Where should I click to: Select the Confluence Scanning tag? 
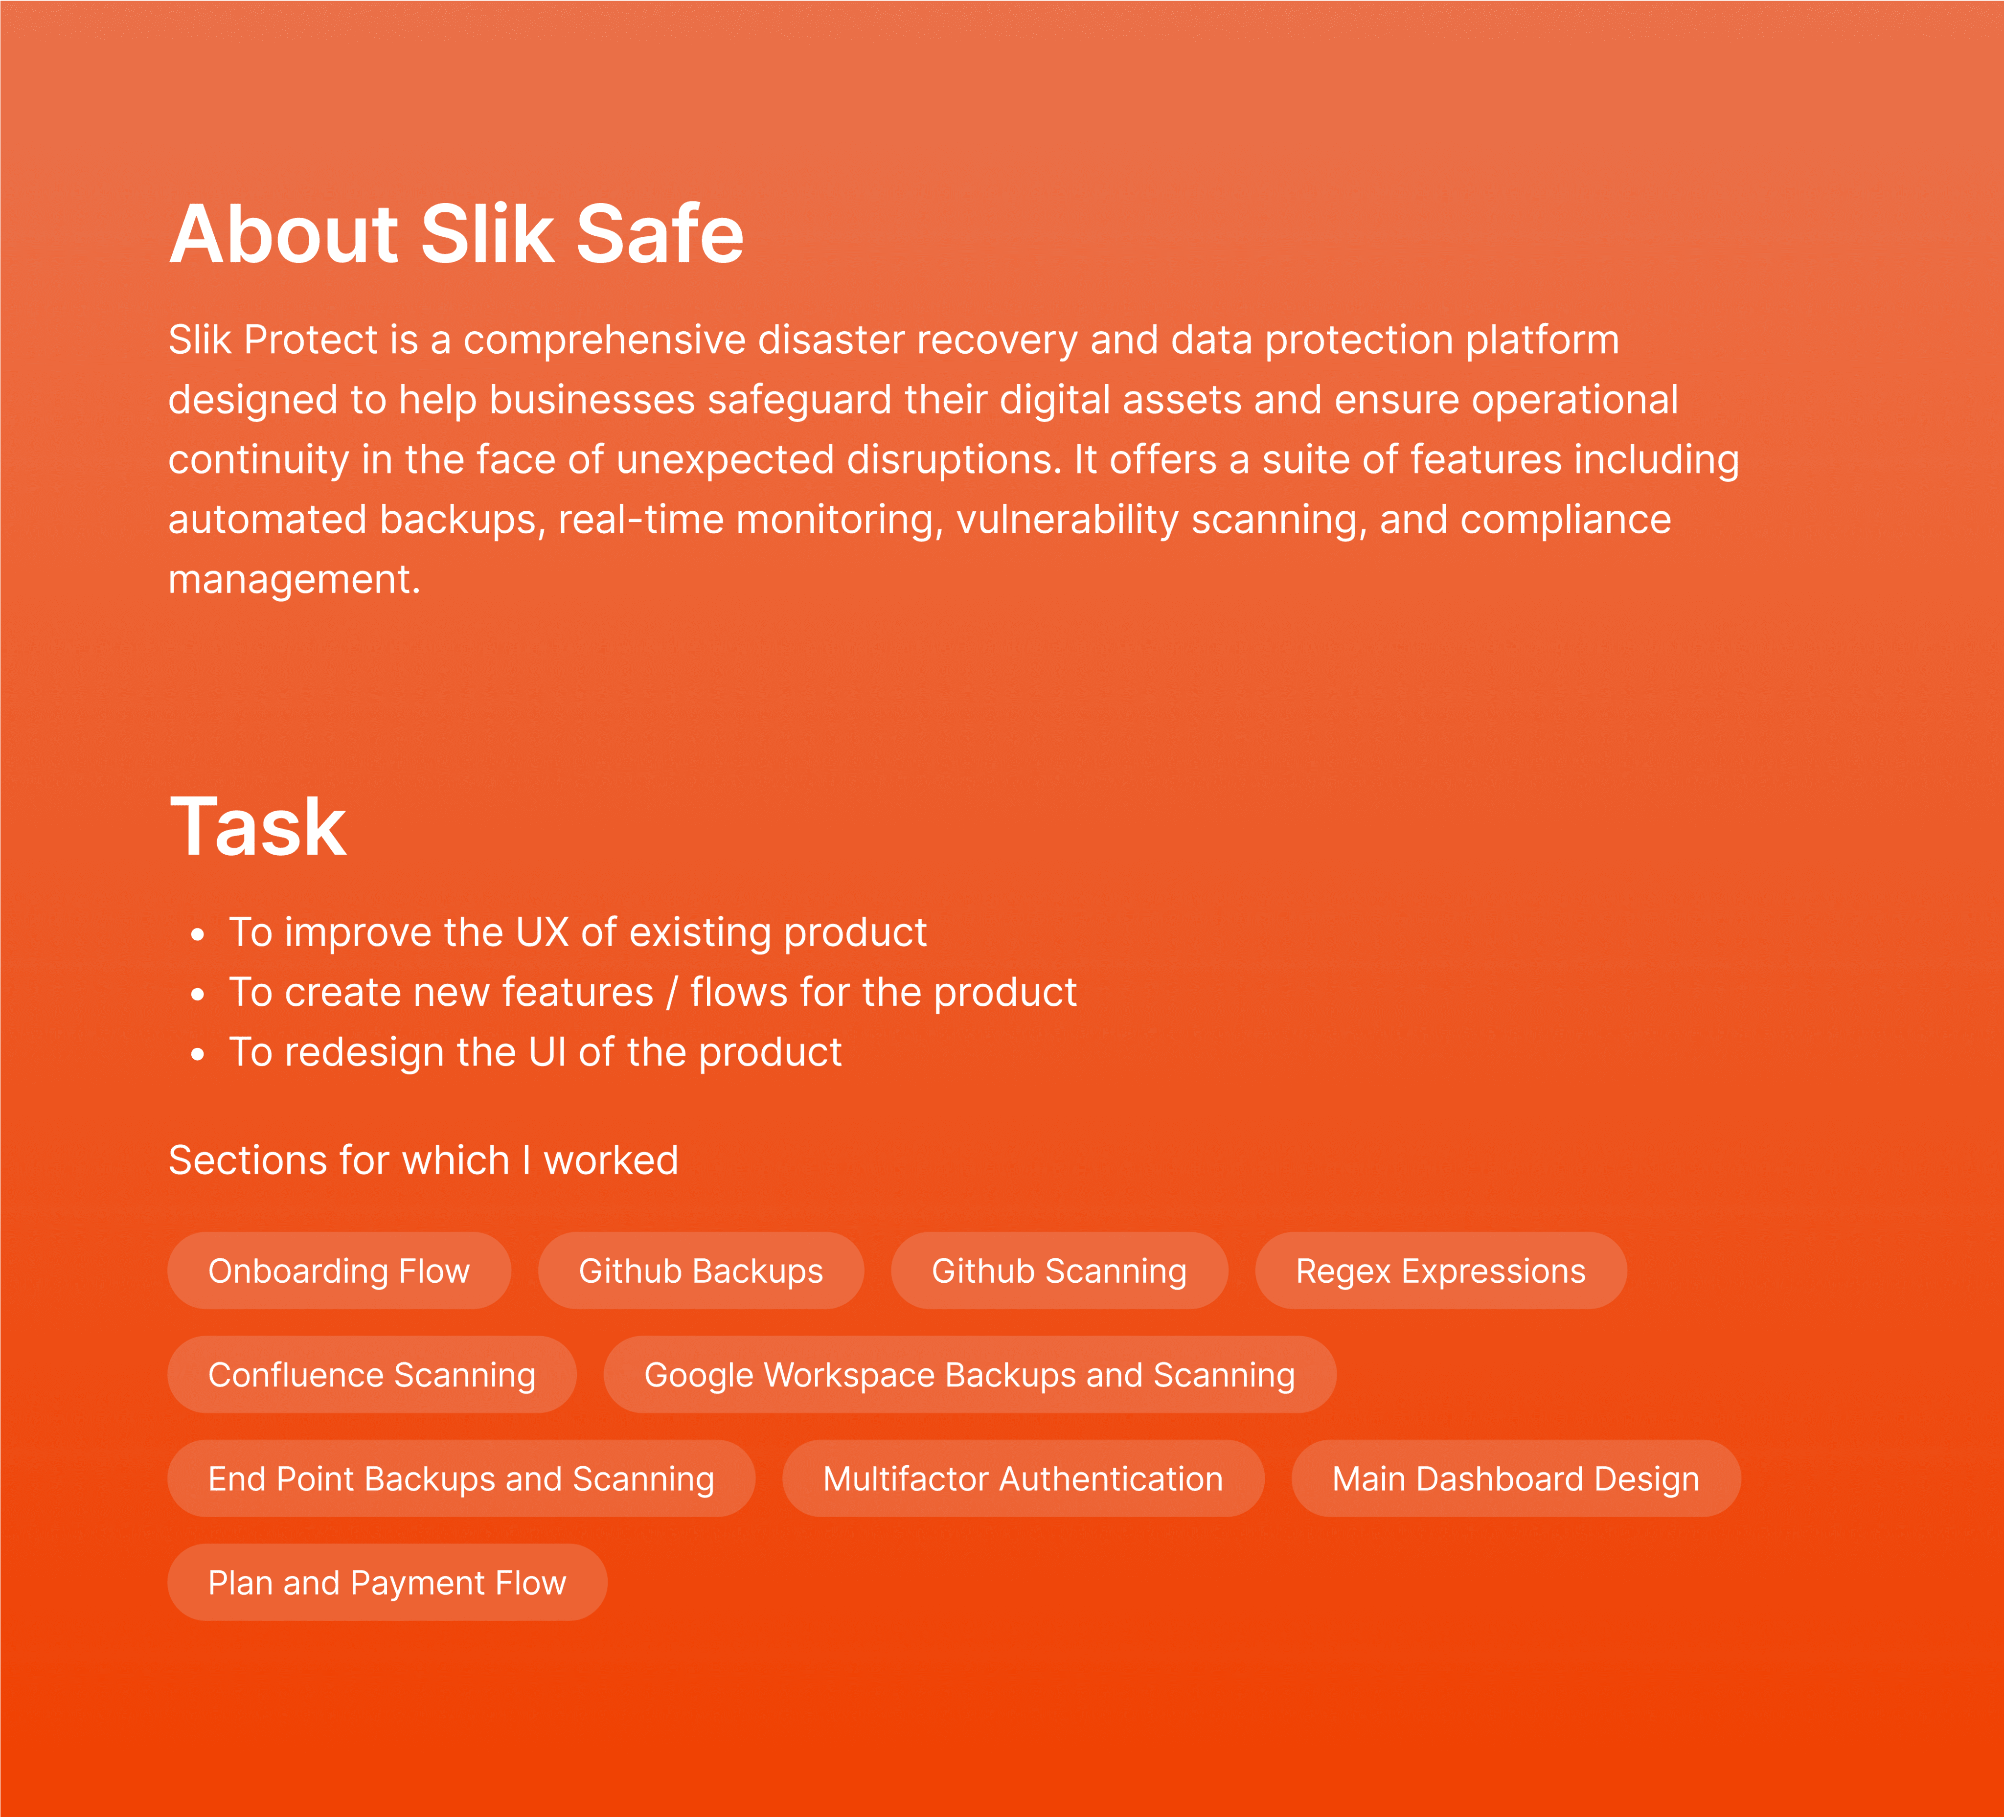372,1375
